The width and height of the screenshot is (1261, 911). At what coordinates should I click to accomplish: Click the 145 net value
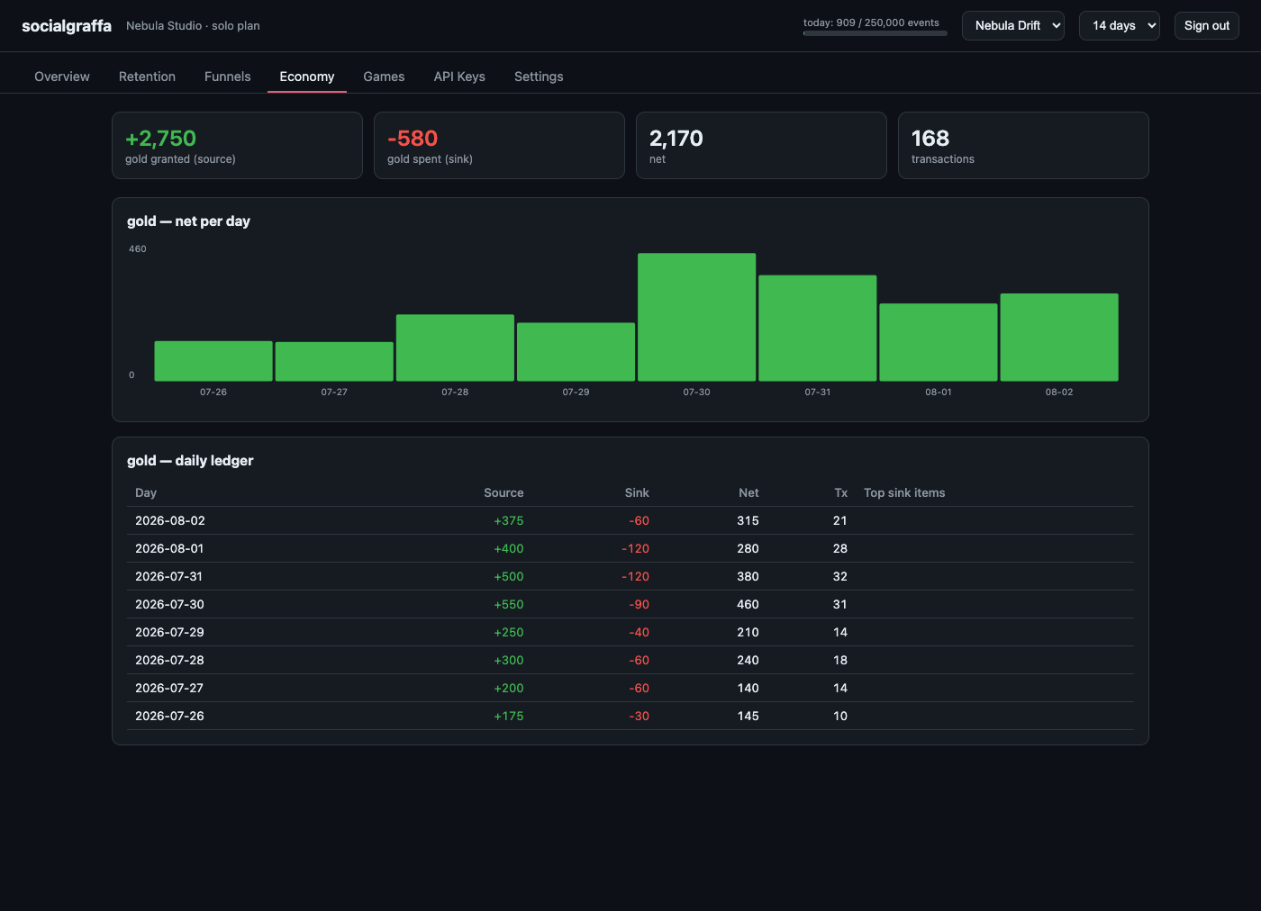[748, 716]
